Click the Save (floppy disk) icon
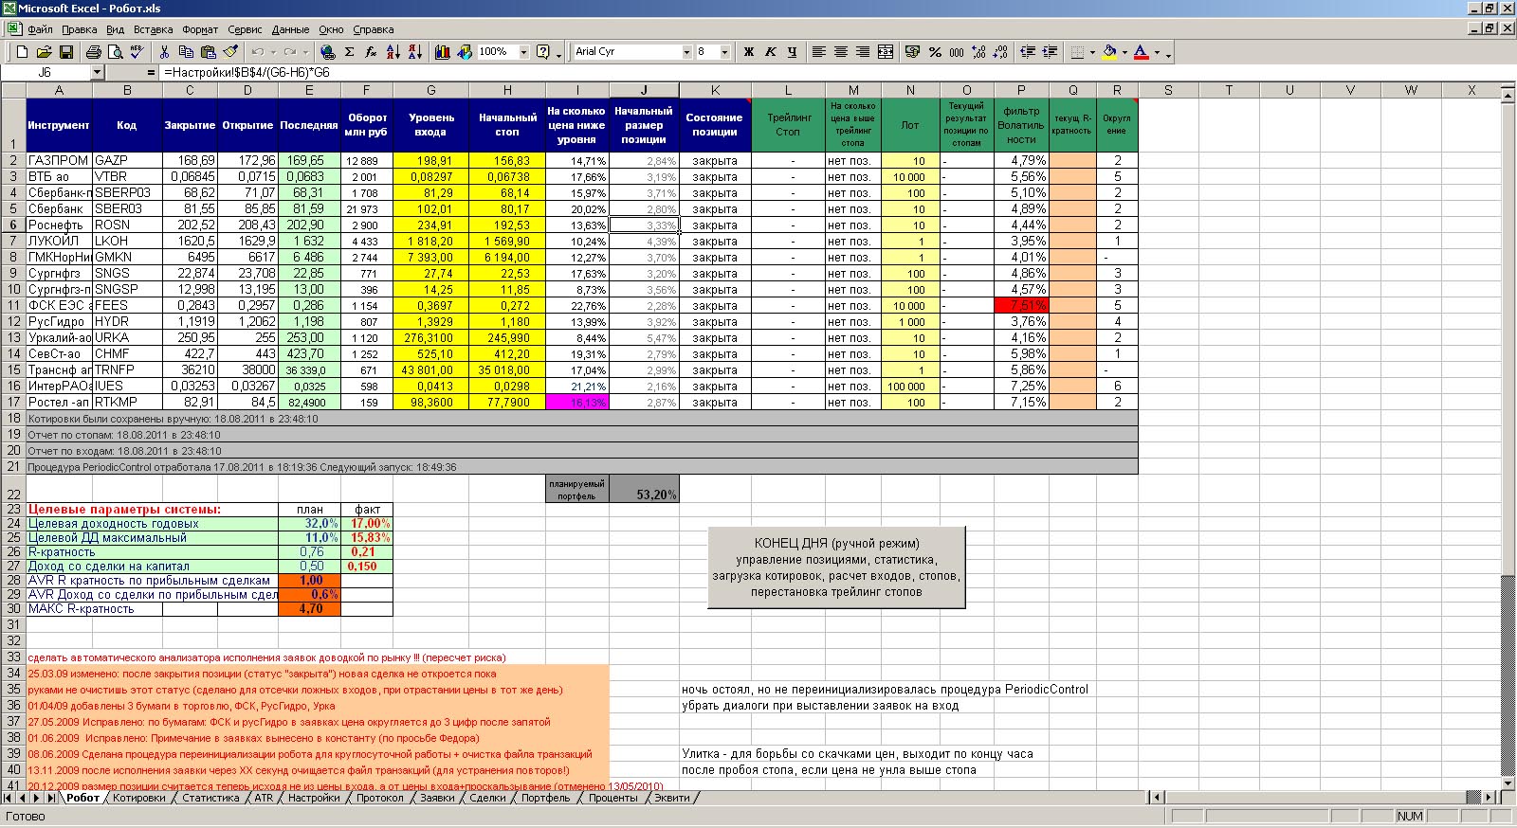 point(66,52)
